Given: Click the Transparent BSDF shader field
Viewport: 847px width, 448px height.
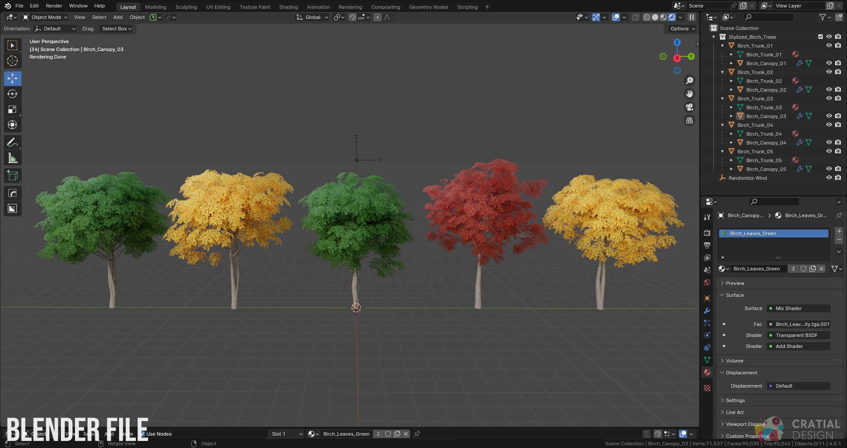Looking at the screenshot, I should tap(798, 335).
